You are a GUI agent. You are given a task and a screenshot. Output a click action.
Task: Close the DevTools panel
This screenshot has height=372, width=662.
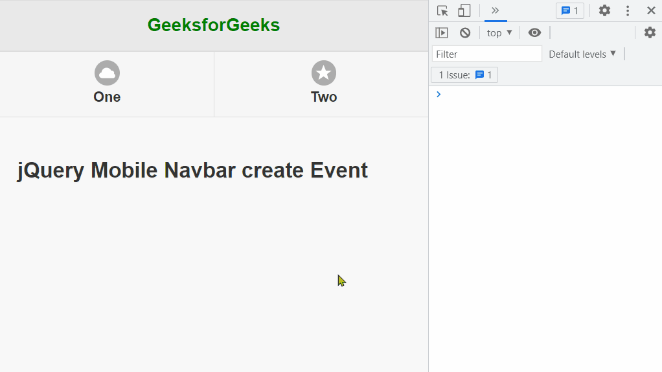click(651, 10)
